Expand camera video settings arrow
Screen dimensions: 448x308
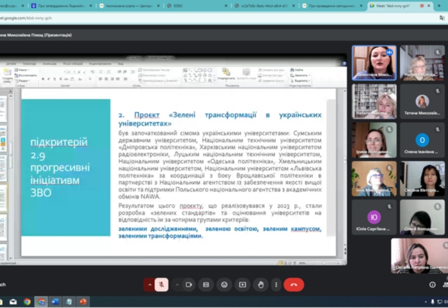point(177,284)
